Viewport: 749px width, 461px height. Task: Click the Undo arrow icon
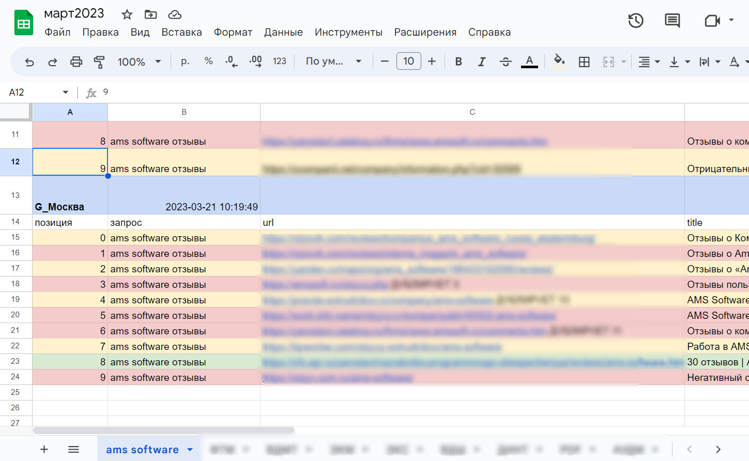point(29,62)
